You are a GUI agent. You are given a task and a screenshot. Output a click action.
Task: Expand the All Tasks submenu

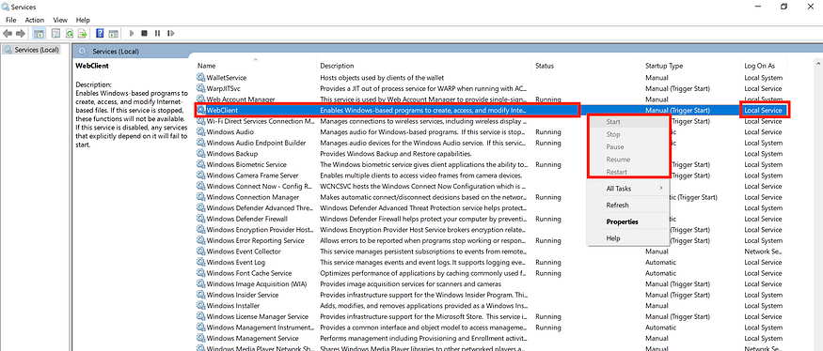[x=629, y=189]
